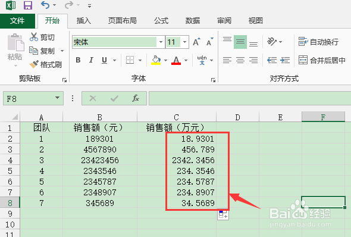Switch to the 数据 (Data) tab
This screenshot has height=237, width=351.
point(193,21)
